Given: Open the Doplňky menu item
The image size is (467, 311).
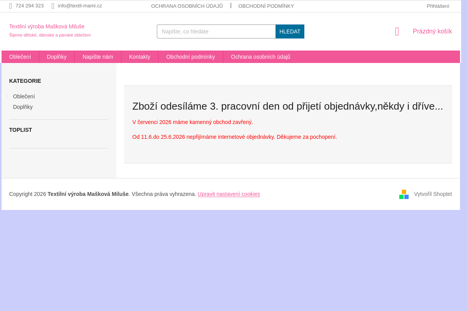Looking at the screenshot, I should click(x=57, y=57).
